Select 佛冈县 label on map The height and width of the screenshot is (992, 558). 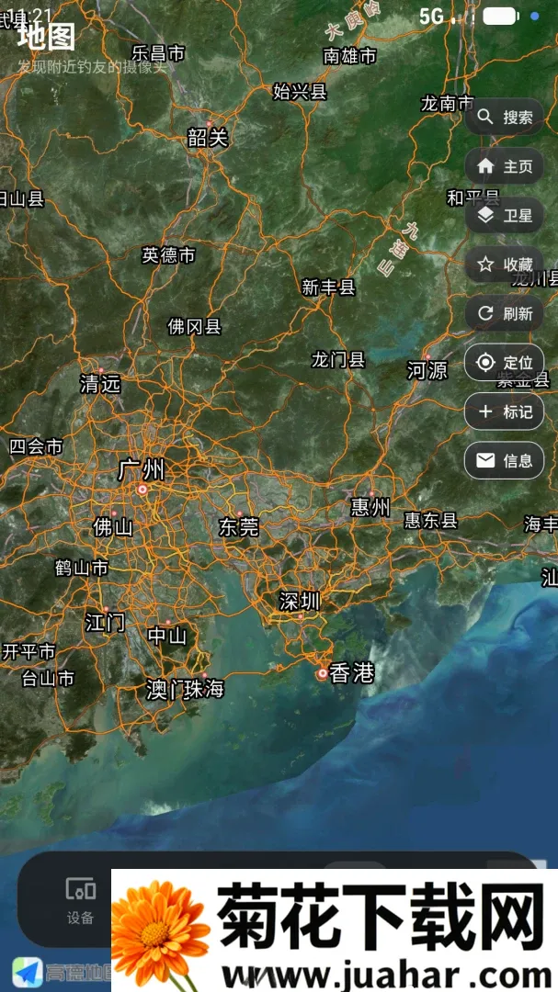click(195, 326)
